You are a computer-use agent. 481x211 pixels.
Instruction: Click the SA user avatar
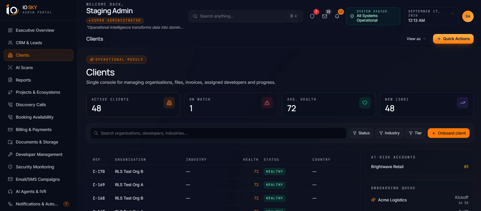pyautogui.click(x=468, y=16)
